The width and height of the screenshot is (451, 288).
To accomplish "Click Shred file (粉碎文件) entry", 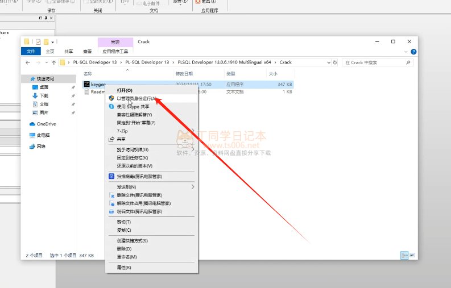I will [x=152, y=211].
